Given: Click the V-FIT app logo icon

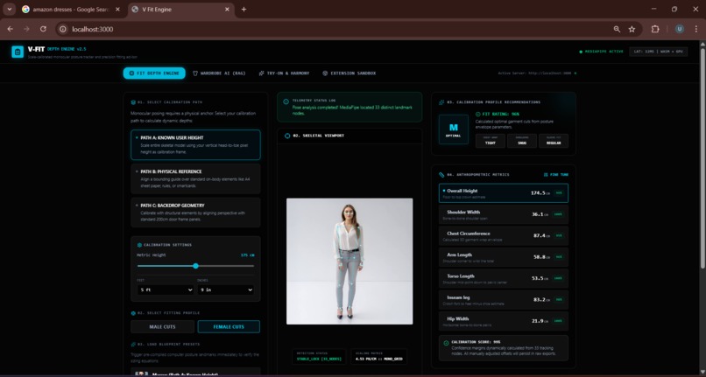Looking at the screenshot, I should pos(18,52).
